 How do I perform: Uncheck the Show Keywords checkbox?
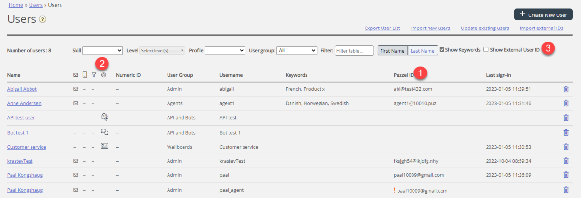(442, 50)
